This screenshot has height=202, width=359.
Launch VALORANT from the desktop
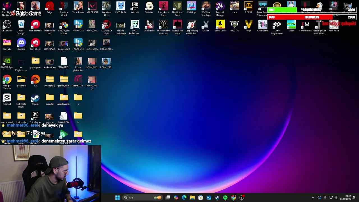92,8
